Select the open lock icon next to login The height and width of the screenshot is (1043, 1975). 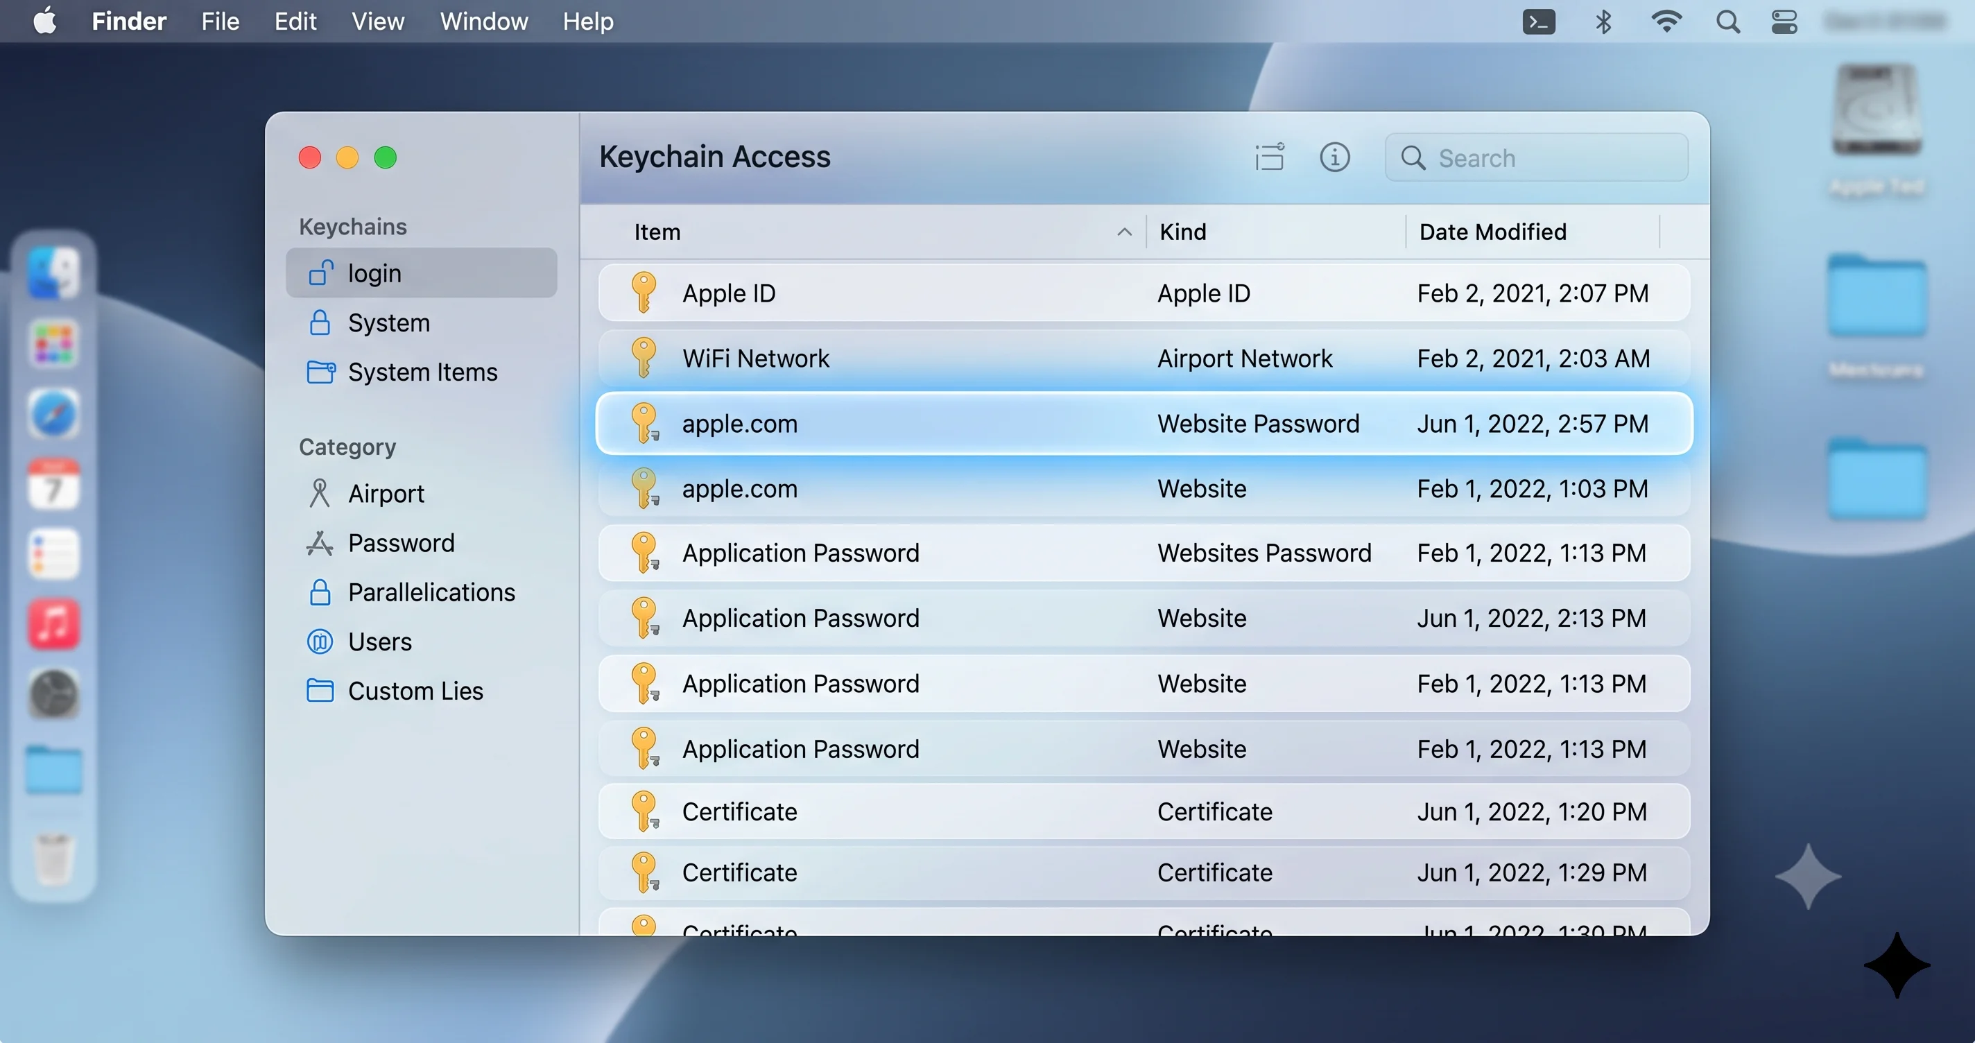320,273
